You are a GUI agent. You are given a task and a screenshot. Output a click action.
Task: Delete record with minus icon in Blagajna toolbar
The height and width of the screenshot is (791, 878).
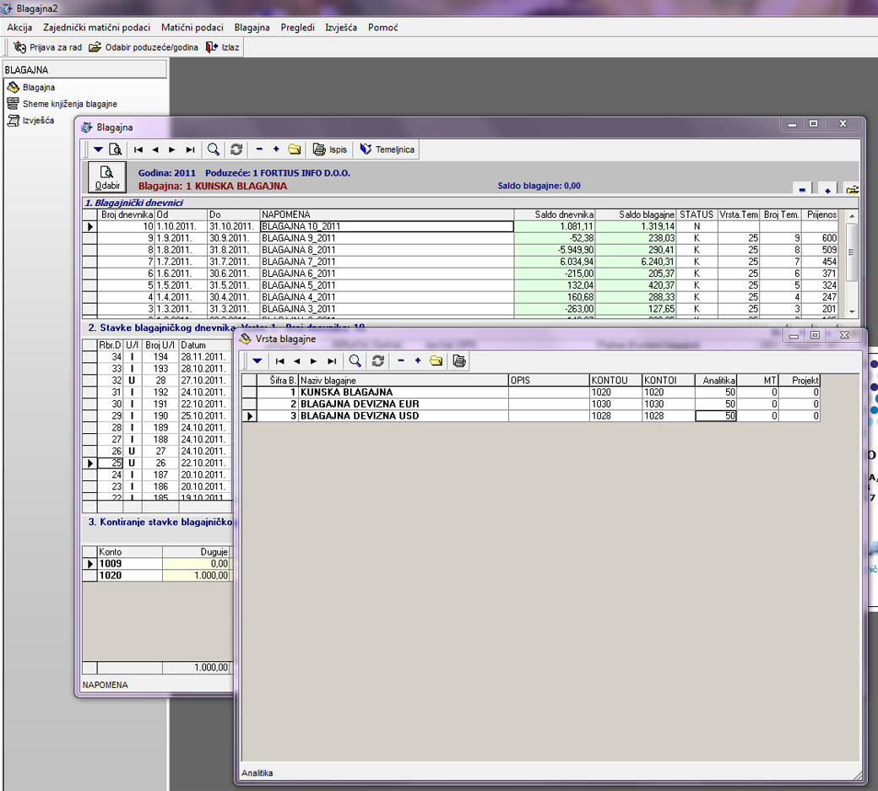click(259, 149)
